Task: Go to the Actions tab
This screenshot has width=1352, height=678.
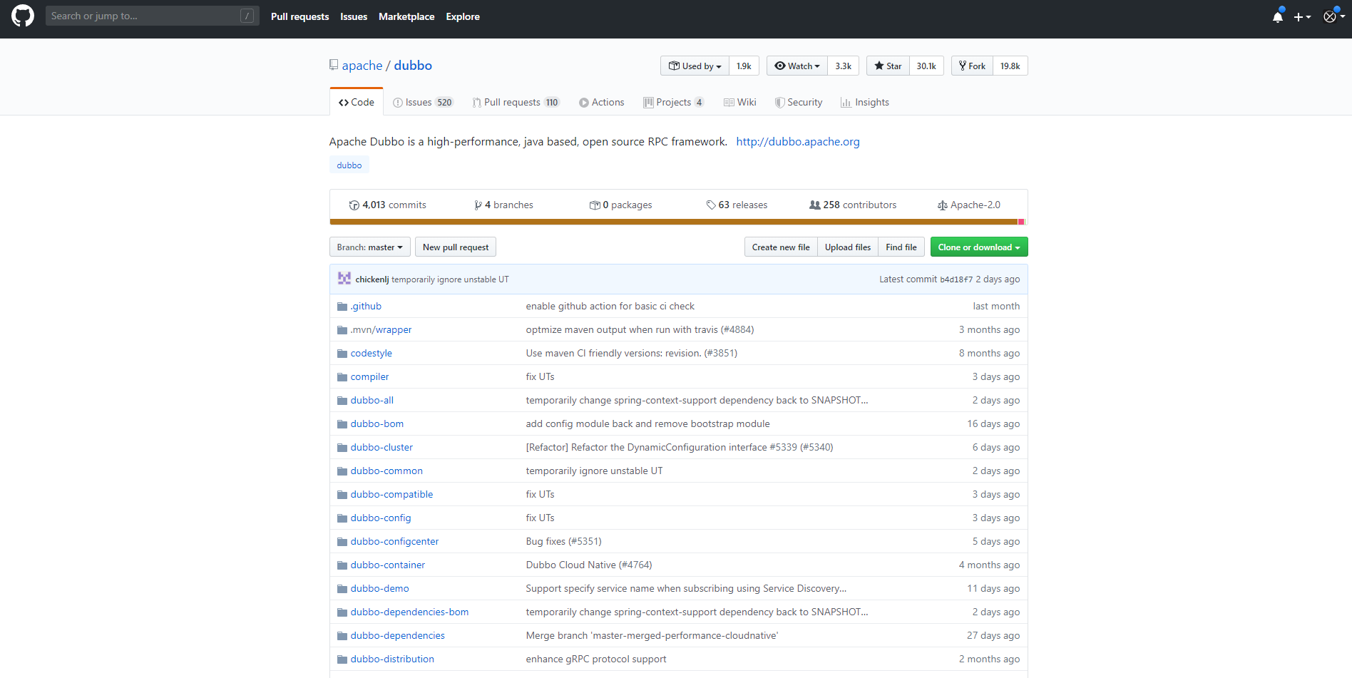Action: point(602,103)
